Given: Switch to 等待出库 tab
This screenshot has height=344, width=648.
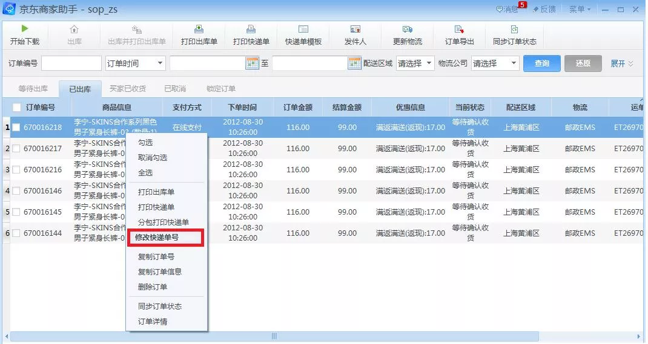Looking at the screenshot, I should 33,89.
